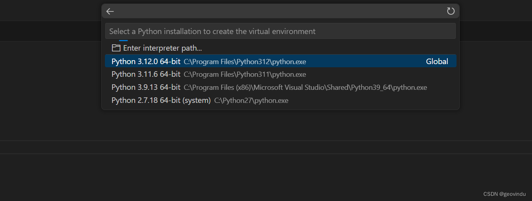
Task: Click the Python312\python.exe path text
Action: tap(245, 62)
